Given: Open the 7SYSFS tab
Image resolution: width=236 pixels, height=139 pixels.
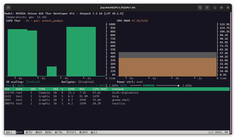Looking at the screenshot, I should click(71, 132).
